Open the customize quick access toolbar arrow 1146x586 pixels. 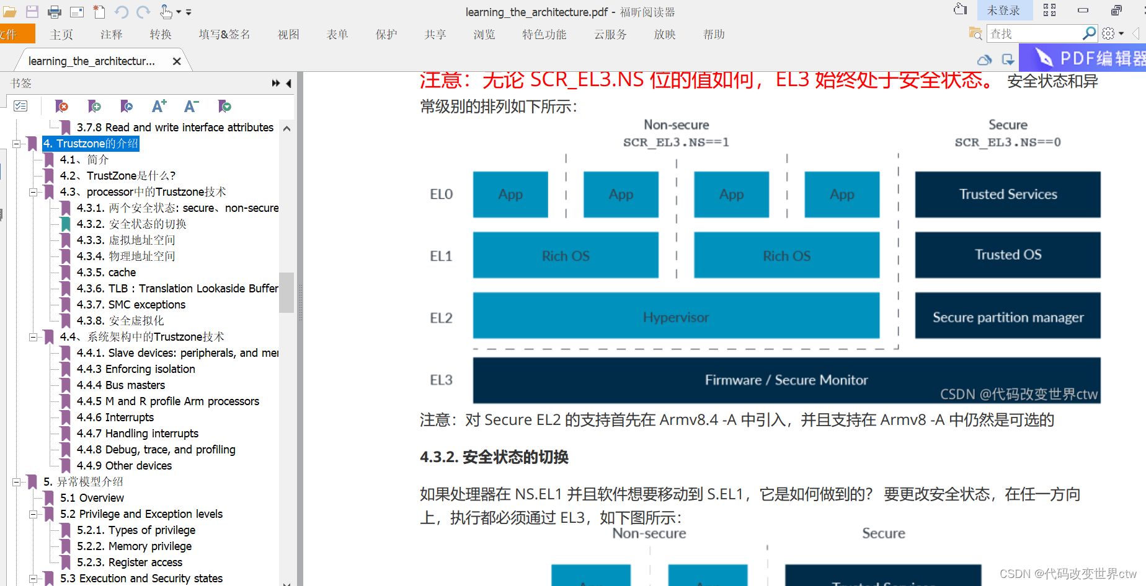pyautogui.click(x=189, y=12)
